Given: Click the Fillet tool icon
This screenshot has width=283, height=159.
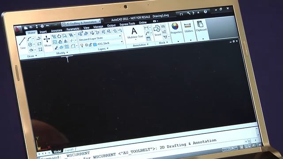Looking at the screenshot, I should pos(73,46).
